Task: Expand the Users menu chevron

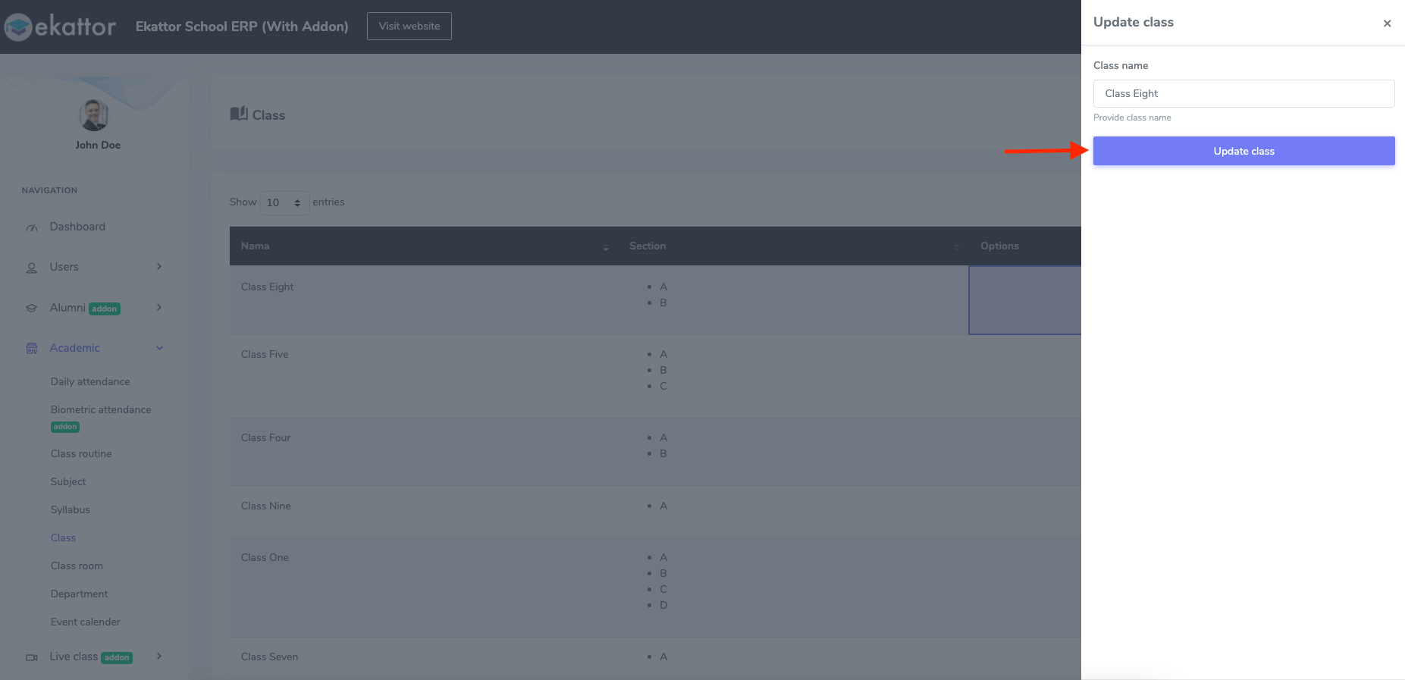Action: [x=159, y=267]
